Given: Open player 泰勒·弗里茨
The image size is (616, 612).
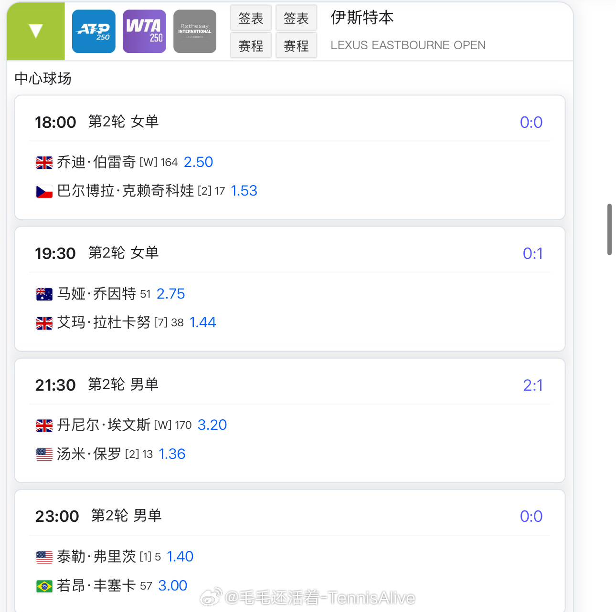Looking at the screenshot, I should pos(96,557).
